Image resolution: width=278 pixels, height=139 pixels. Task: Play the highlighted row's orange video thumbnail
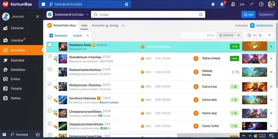tap(255, 46)
